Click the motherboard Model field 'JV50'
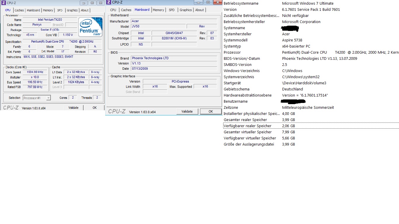 pos(158,27)
